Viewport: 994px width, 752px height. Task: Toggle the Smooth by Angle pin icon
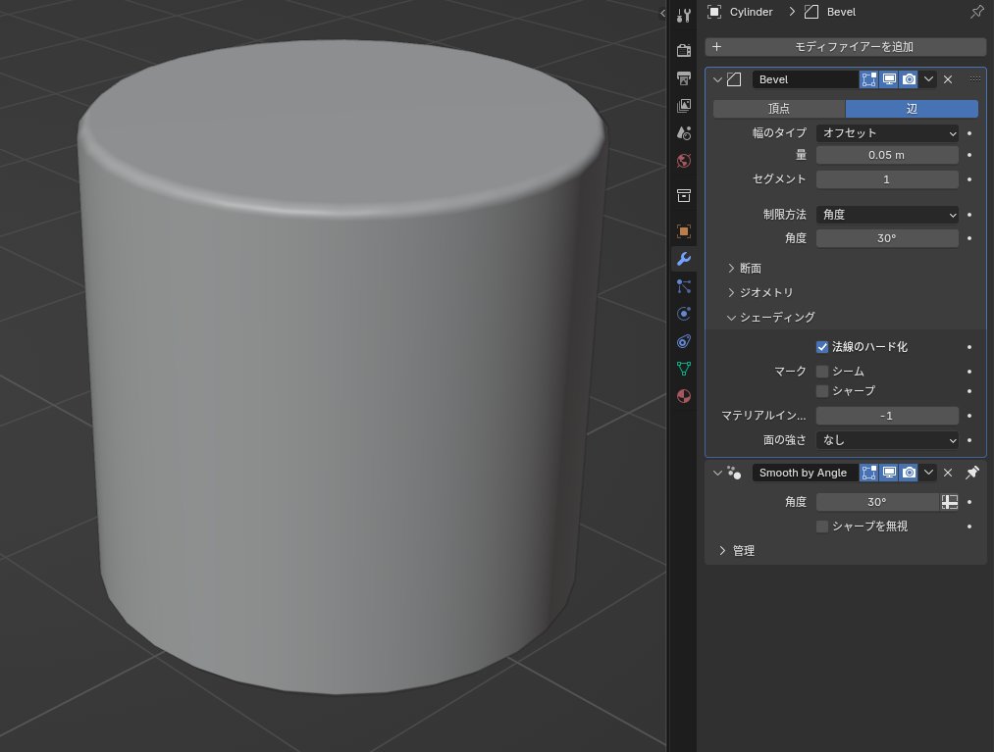pos(971,473)
